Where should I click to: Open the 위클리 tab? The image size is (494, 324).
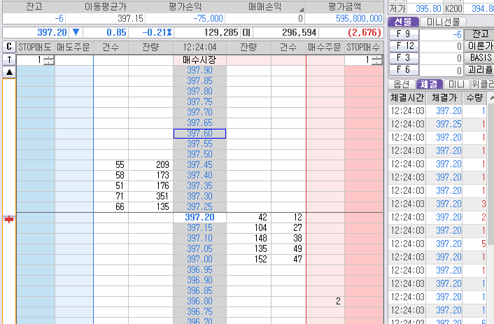pos(482,84)
